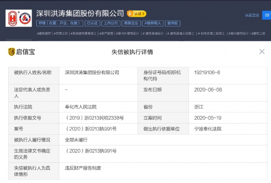Click the 做出执行依据单位 label
The image size is (271, 183).
pyautogui.click(x=161, y=129)
